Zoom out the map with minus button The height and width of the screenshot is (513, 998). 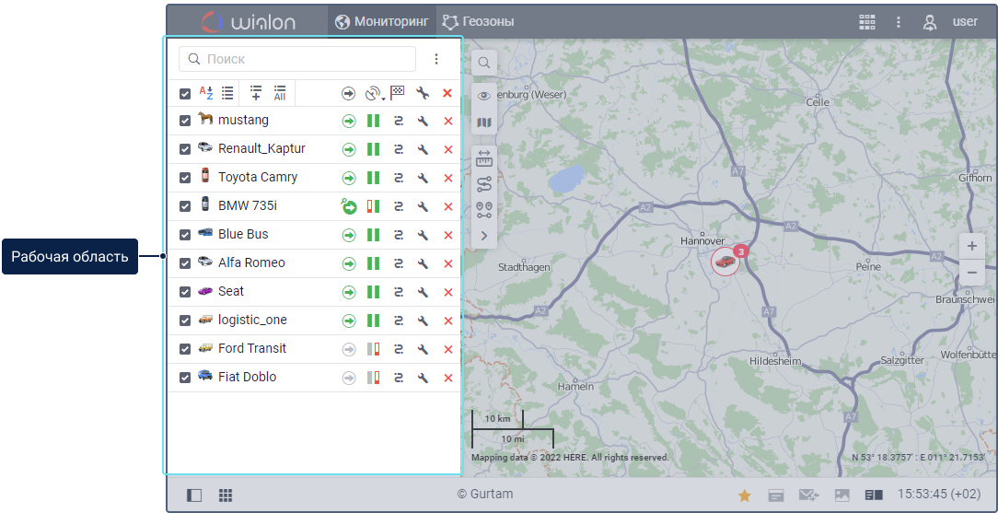[x=972, y=273]
